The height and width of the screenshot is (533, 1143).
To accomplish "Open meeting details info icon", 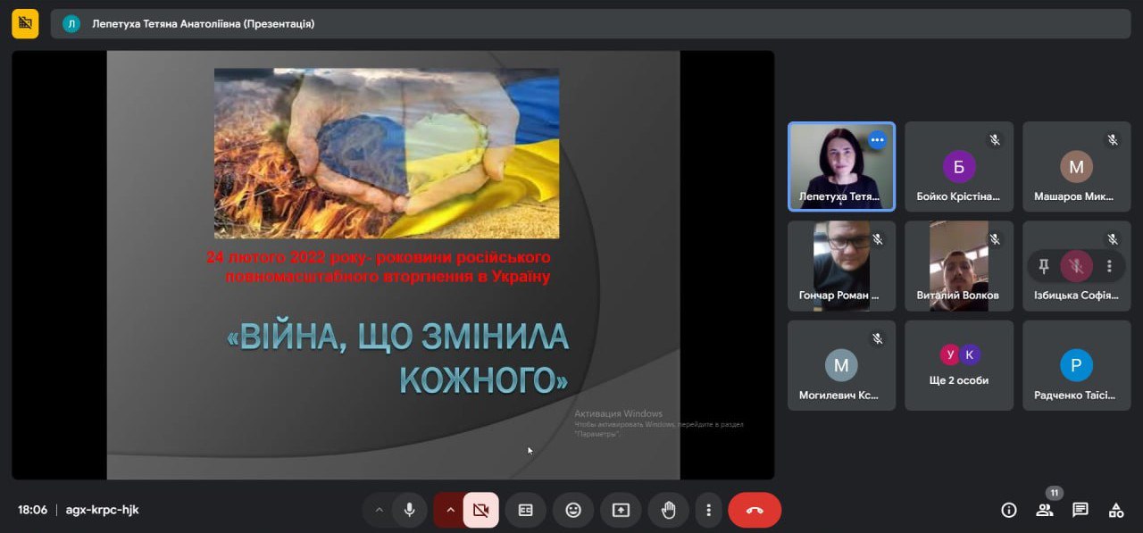I will click(1009, 510).
